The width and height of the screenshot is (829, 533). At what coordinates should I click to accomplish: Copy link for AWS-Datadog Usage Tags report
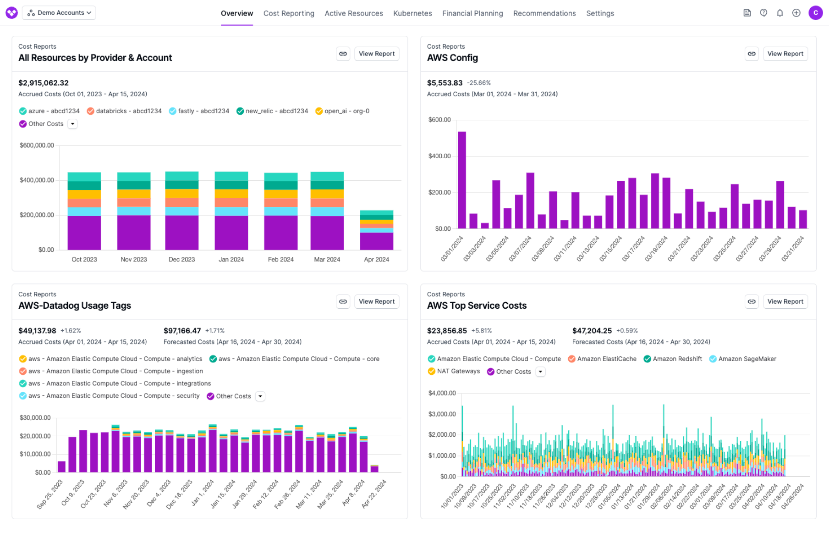343,301
